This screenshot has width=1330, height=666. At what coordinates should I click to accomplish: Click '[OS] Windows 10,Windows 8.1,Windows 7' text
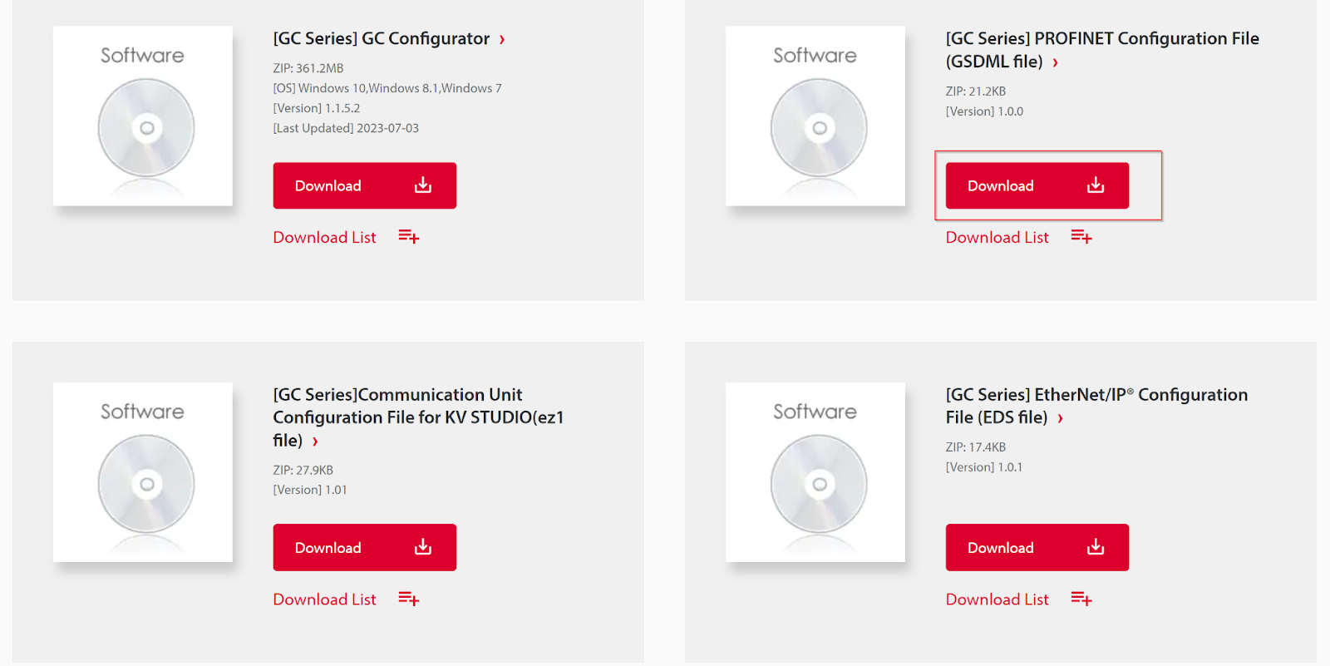pos(387,88)
